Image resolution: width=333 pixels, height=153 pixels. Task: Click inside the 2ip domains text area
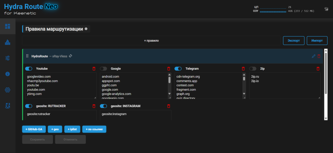pos(285,86)
